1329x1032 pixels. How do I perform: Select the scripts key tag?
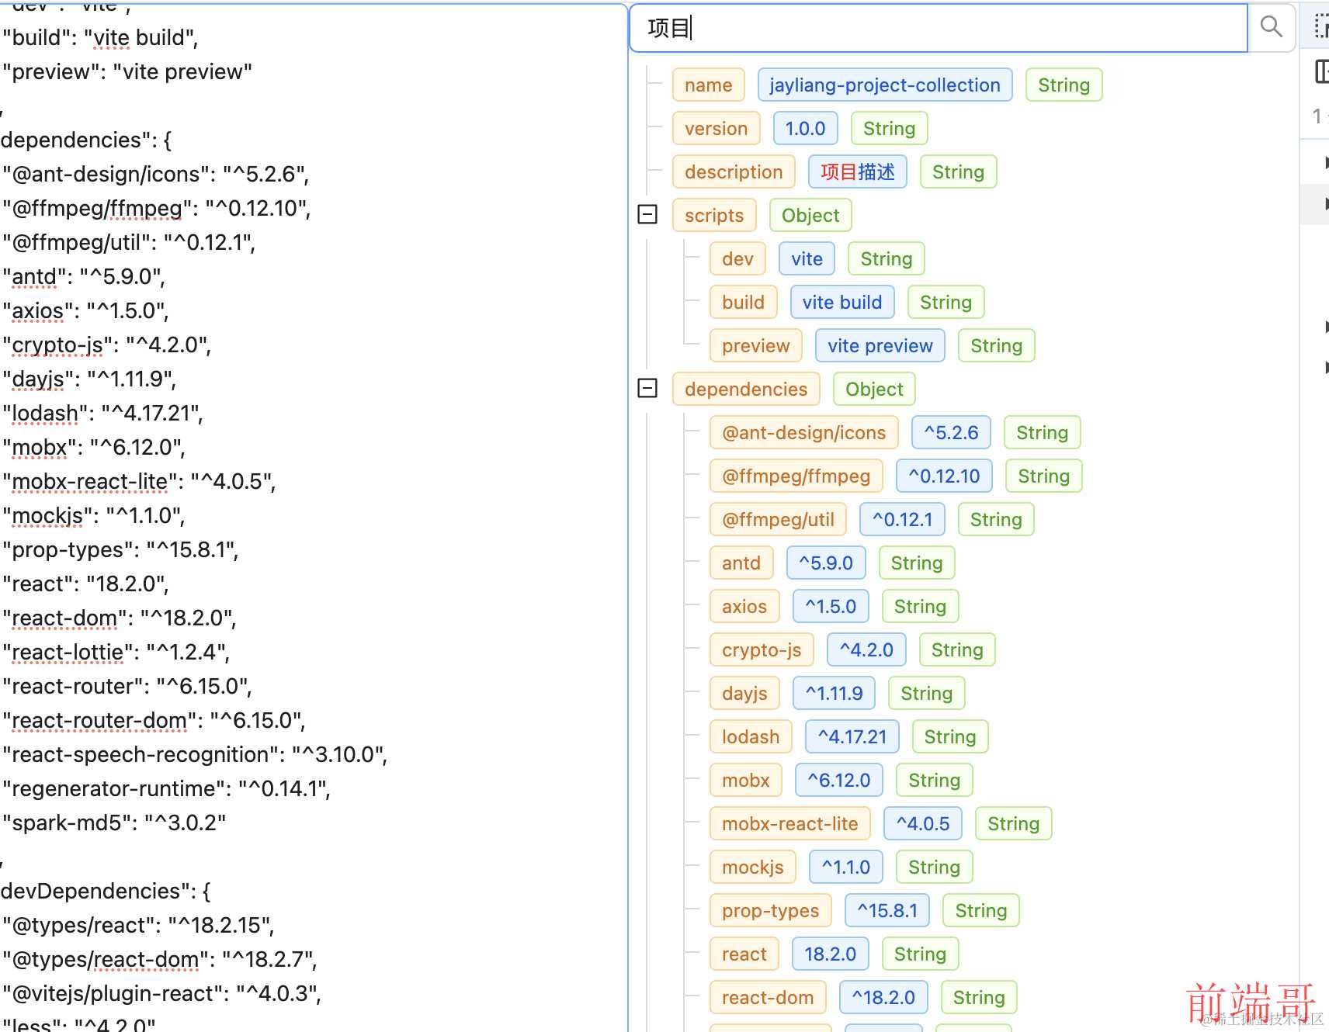click(x=714, y=215)
